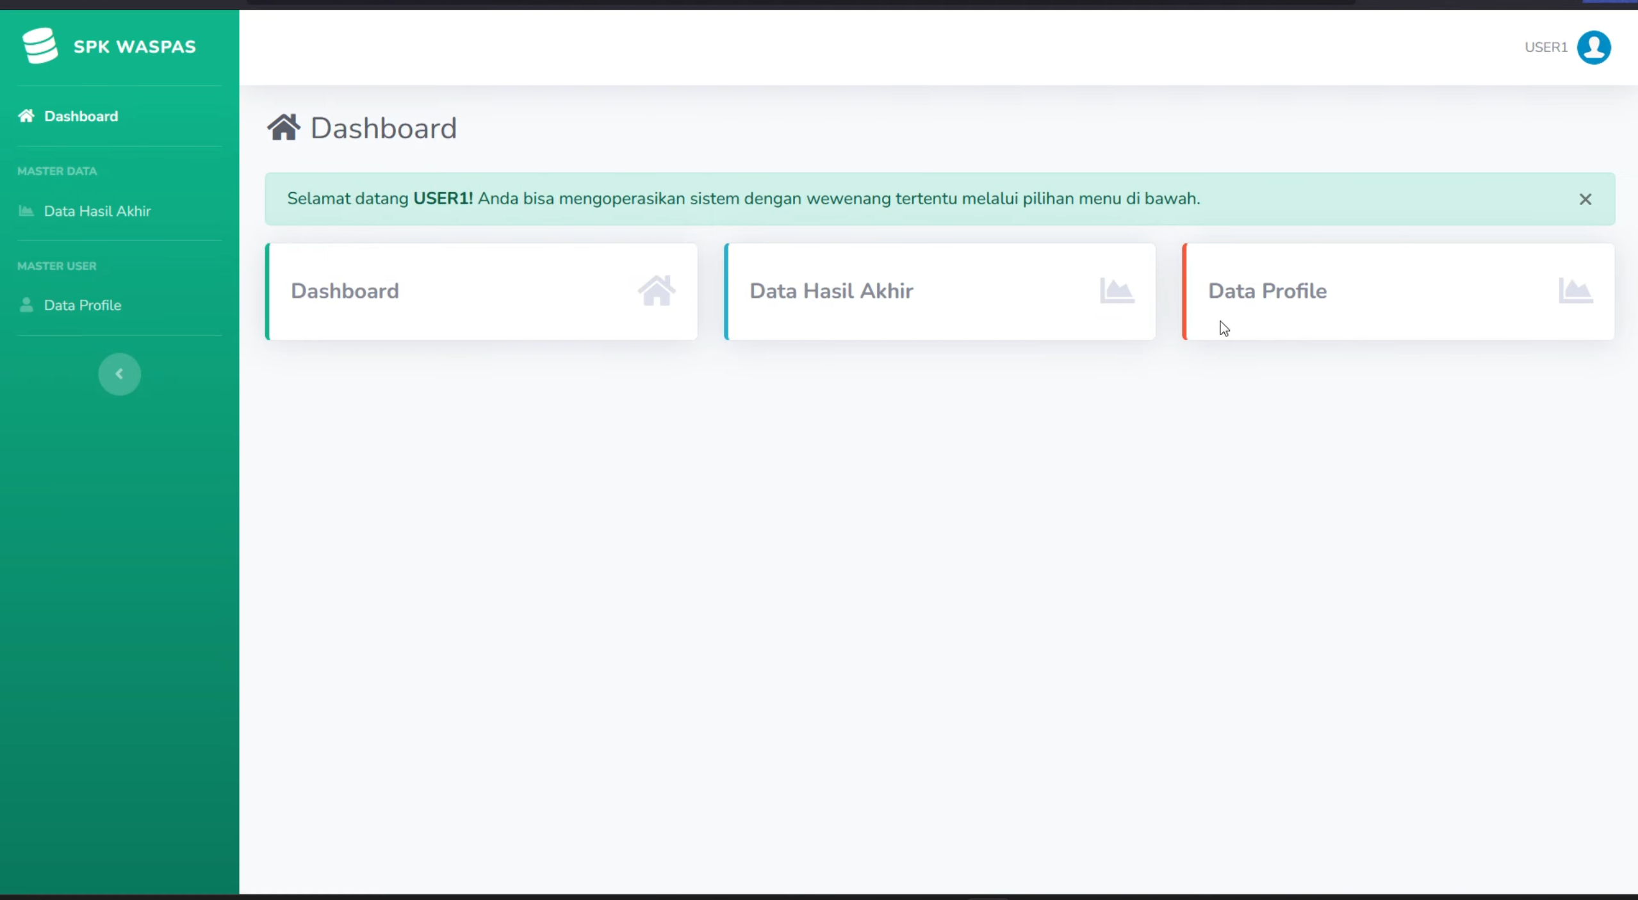1638x900 pixels.
Task: Open the Data Profile card title
Action: 1267,291
